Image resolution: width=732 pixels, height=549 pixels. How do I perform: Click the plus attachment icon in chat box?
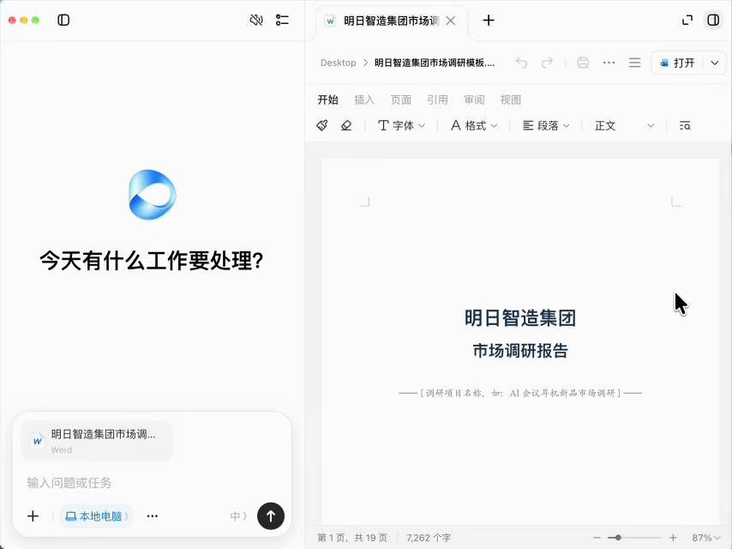point(33,516)
